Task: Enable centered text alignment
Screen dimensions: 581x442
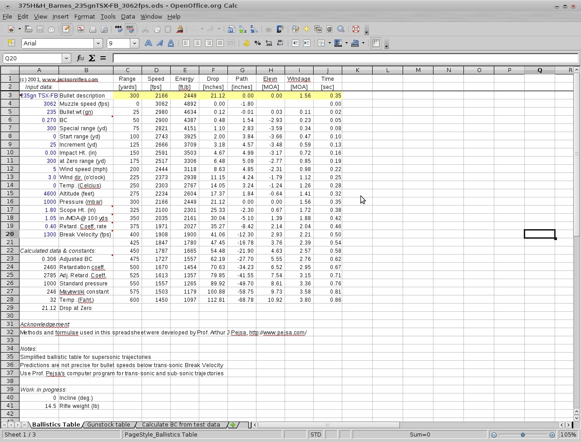Action: pos(197,43)
